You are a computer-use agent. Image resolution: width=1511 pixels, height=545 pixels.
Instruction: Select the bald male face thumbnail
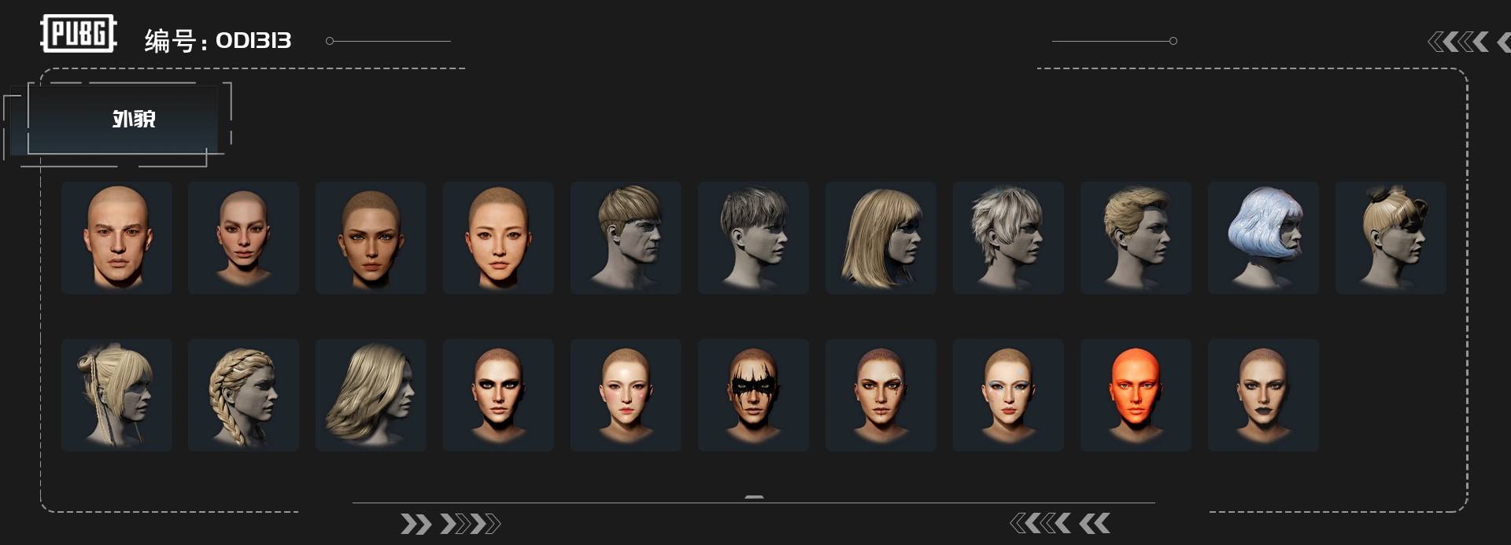point(116,238)
